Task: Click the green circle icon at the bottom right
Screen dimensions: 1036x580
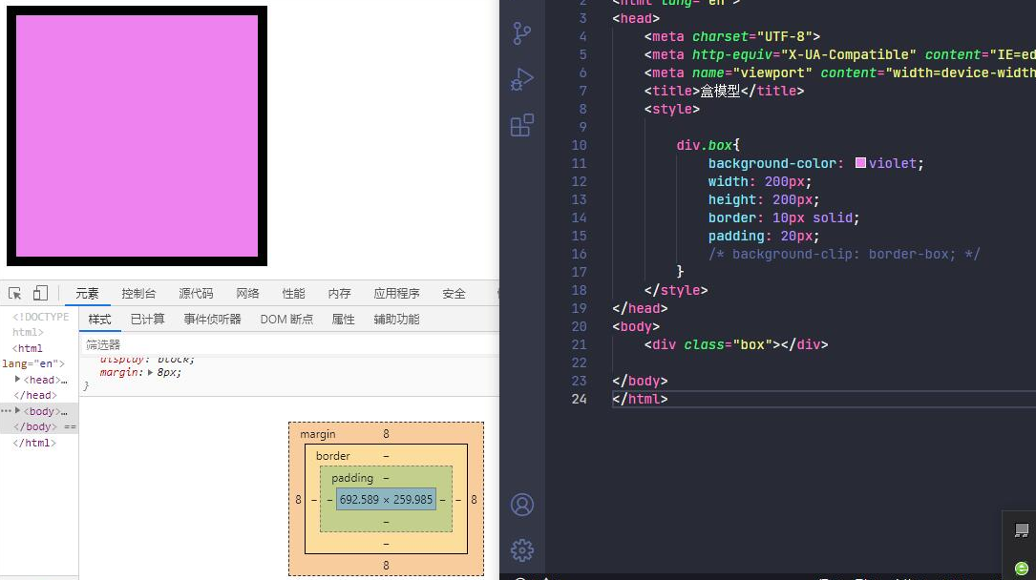Action: click(1022, 569)
